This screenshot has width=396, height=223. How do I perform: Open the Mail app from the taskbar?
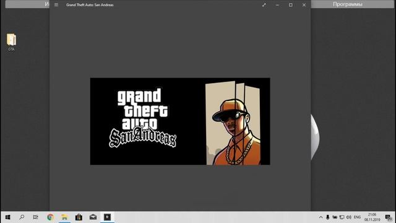click(93, 217)
